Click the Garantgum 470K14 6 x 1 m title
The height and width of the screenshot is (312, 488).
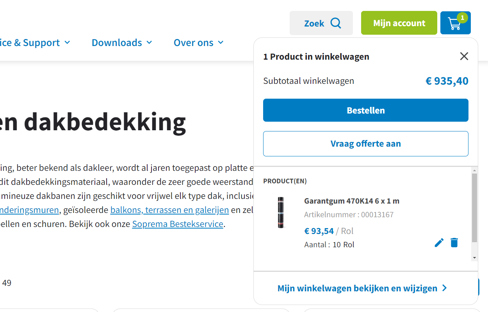tap(352, 201)
